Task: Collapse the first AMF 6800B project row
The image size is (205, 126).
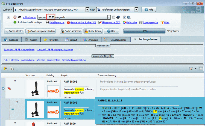Action: [3, 88]
